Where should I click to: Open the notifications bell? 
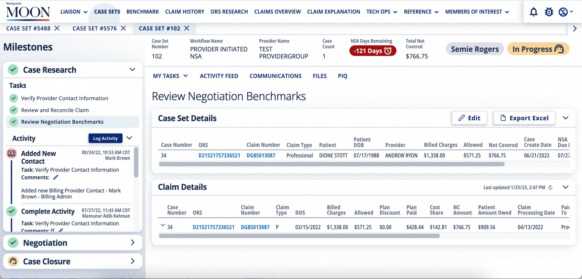click(533, 12)
